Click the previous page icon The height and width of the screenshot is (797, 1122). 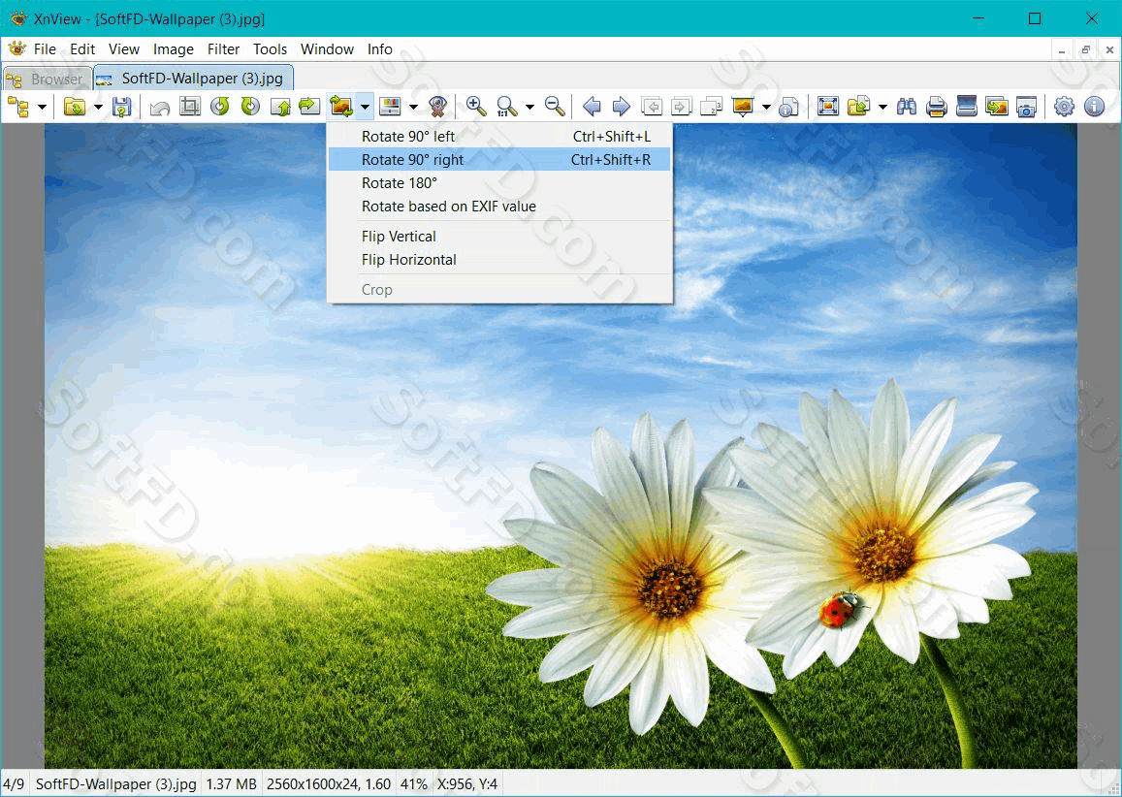[651, 107]
